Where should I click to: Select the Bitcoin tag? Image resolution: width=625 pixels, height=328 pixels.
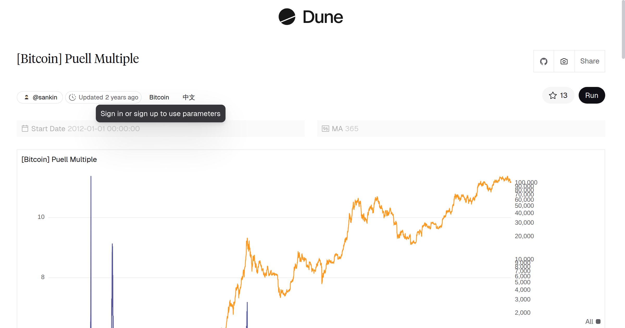(x=159, y=97)
